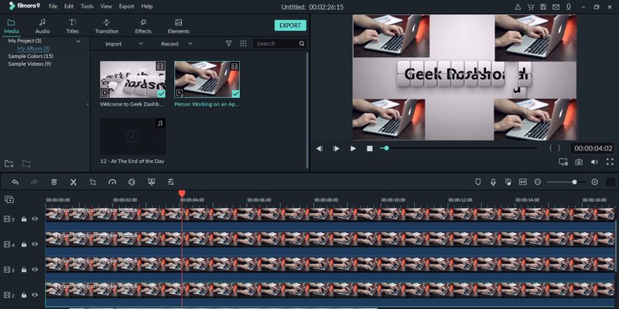Open the color correction palette icon
Image resolution: width=619 pixels, height=309 pixels.
tap(132, 182)
